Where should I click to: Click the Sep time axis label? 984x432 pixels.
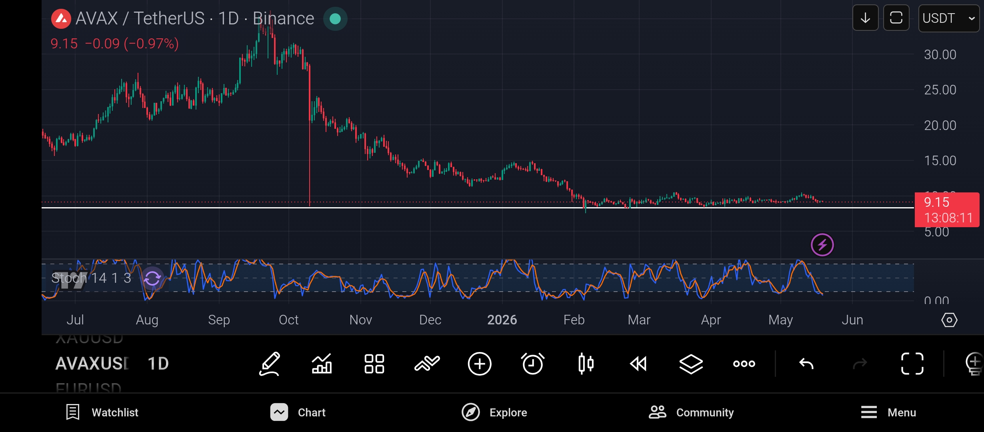219,320
